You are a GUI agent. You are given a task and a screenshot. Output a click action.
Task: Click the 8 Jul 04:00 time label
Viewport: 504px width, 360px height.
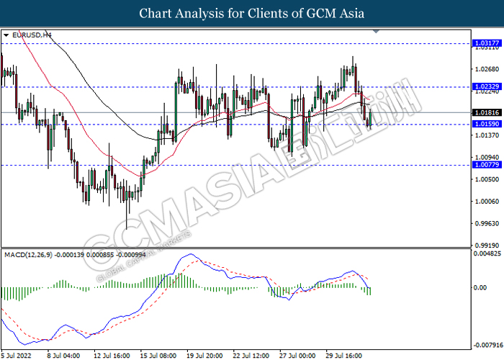[x=63, y=356]
